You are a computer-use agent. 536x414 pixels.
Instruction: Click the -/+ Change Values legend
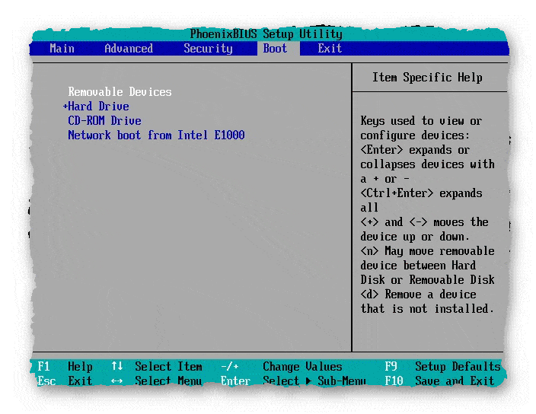click(282, 367)
